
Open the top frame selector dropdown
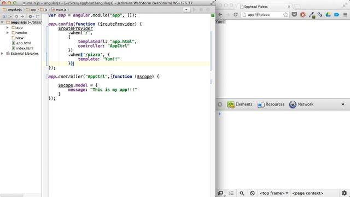[274, 193]
